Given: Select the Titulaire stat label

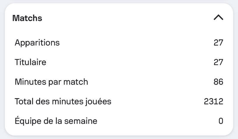Looking at the screenshot, I should click(x=30, y=62).
